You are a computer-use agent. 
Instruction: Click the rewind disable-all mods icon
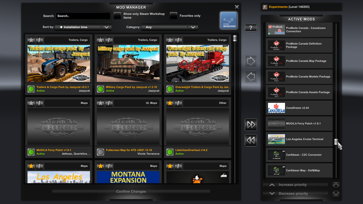click(x=251, y=140)
